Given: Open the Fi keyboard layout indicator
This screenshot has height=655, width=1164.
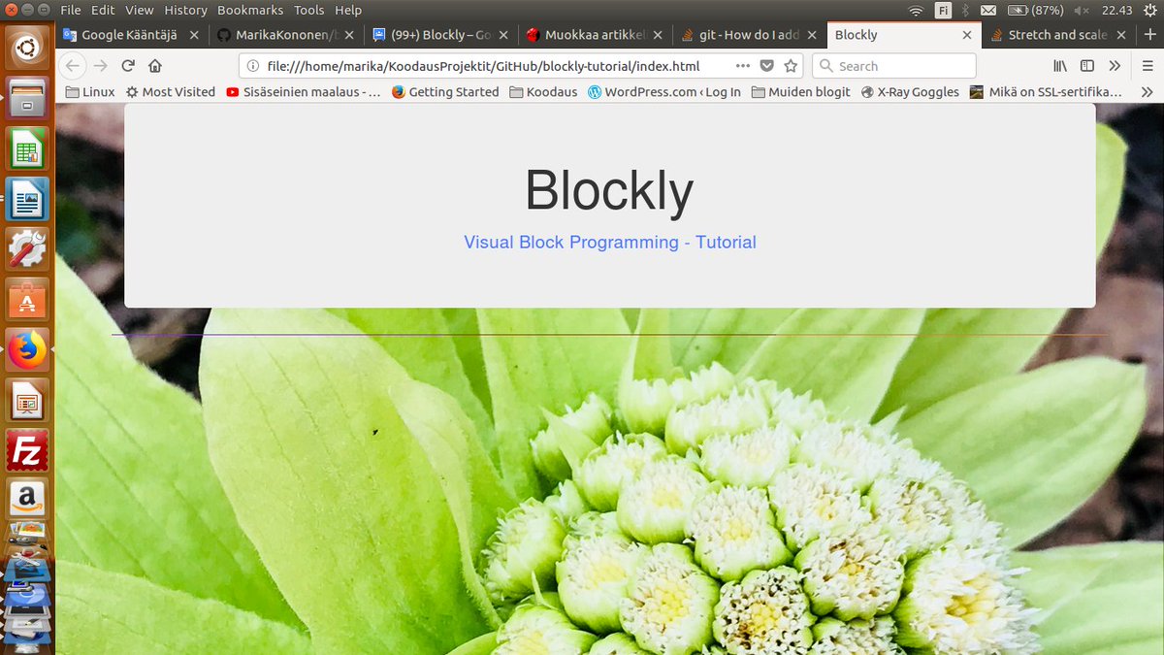Looking at the screenshot, I should point(943,10).
